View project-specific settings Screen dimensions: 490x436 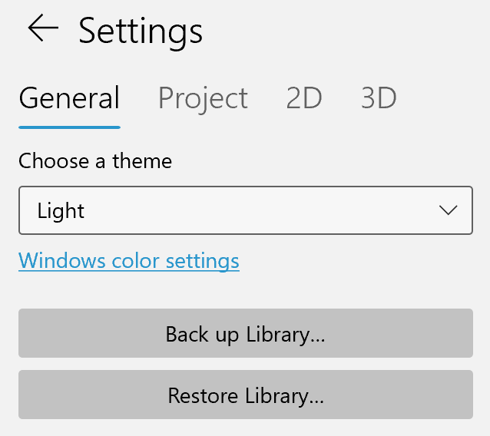point(203,98)
